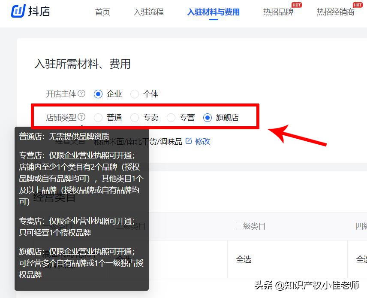The width and height of the screenshot is (367, 298).
Task: Select the 企业 radio button
Action: coord(99,94)
